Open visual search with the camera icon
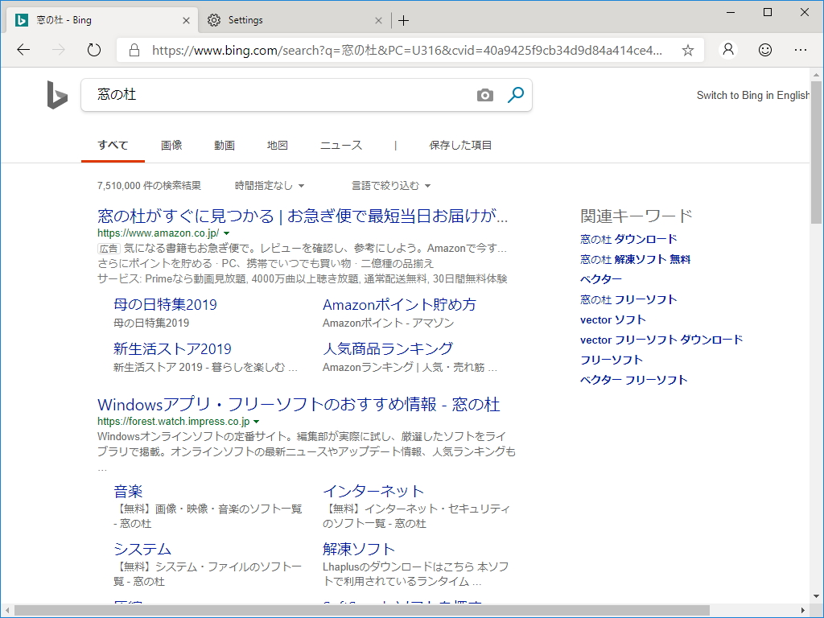 [484, 94]
